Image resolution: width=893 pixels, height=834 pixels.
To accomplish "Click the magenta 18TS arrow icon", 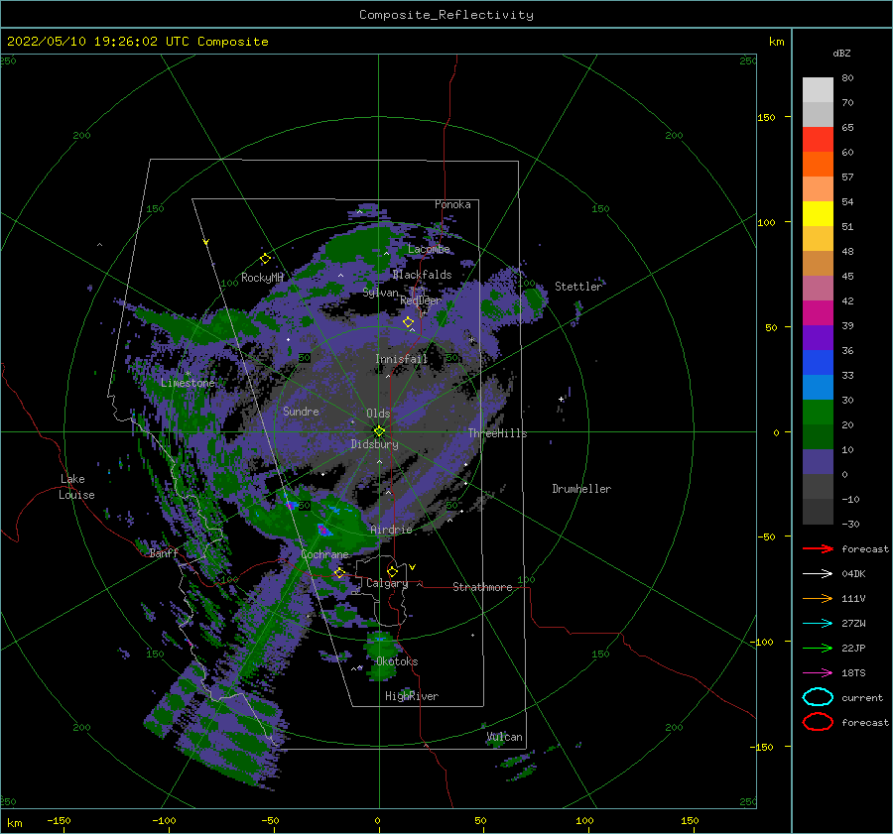I will coord(818,673).
